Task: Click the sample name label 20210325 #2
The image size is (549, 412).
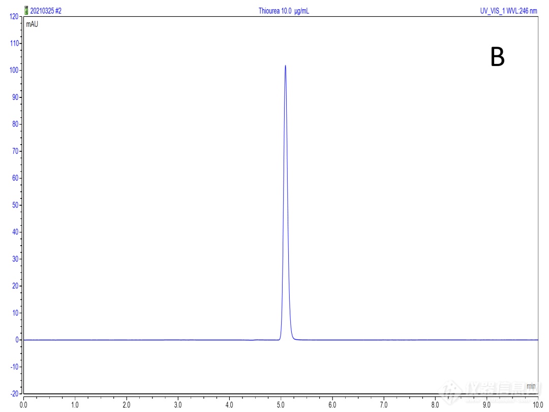Action: click(x=46, y=11)
